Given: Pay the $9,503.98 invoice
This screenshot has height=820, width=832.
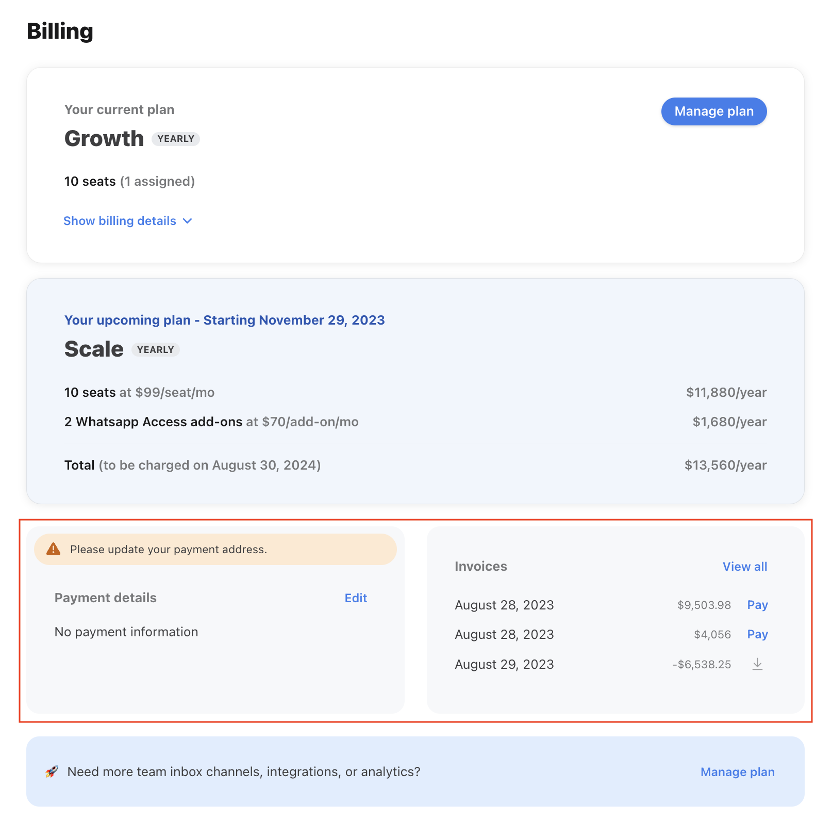Looking at the screenshot, I should [x=757, y=604].
